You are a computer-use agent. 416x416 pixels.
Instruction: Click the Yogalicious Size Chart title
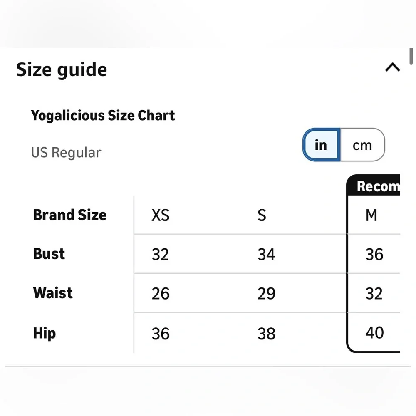click(103, 115)
